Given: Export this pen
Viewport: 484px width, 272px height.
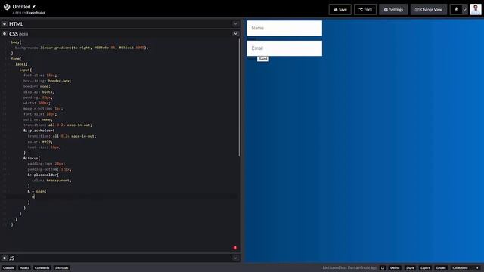Looking at the screenshot, I should (x=425, y=267).
